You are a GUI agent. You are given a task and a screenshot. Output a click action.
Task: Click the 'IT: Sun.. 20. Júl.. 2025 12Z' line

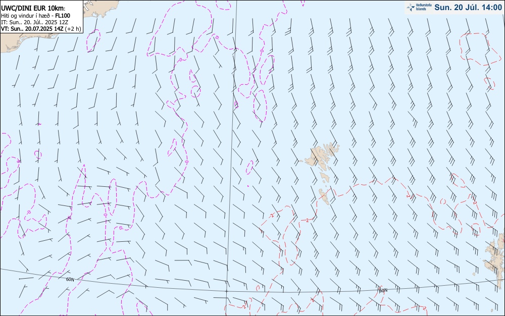(35, 22)
